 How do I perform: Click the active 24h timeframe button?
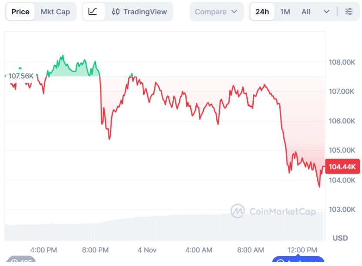pyautogui.click(x=262, y=12)
